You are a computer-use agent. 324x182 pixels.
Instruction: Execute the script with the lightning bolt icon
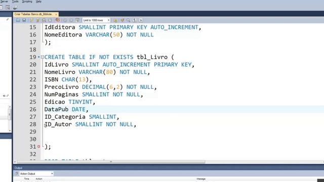tap(31, 20)
